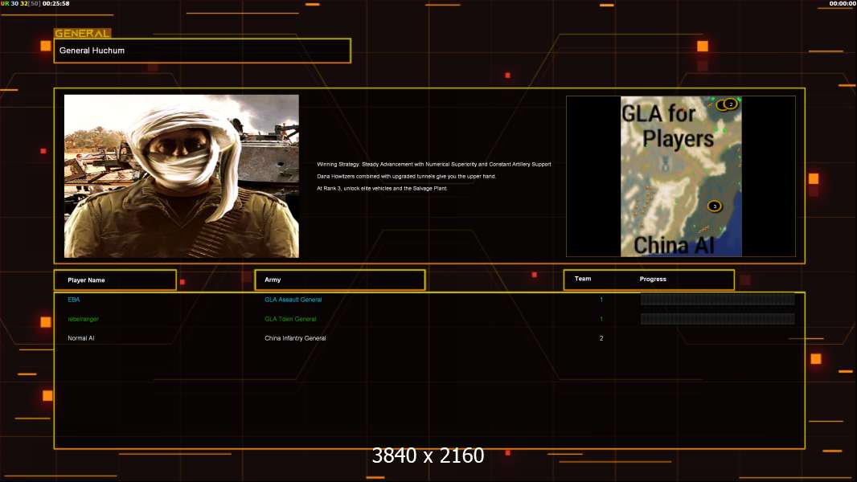This screenshot has width=857, height=482.
Task: Click the 00:25:58 timer overlay
Action: click(55, 3)
